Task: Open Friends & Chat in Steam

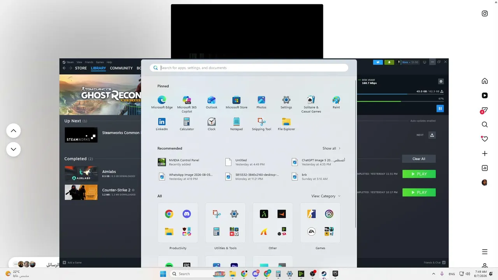Action: point(435,262)
